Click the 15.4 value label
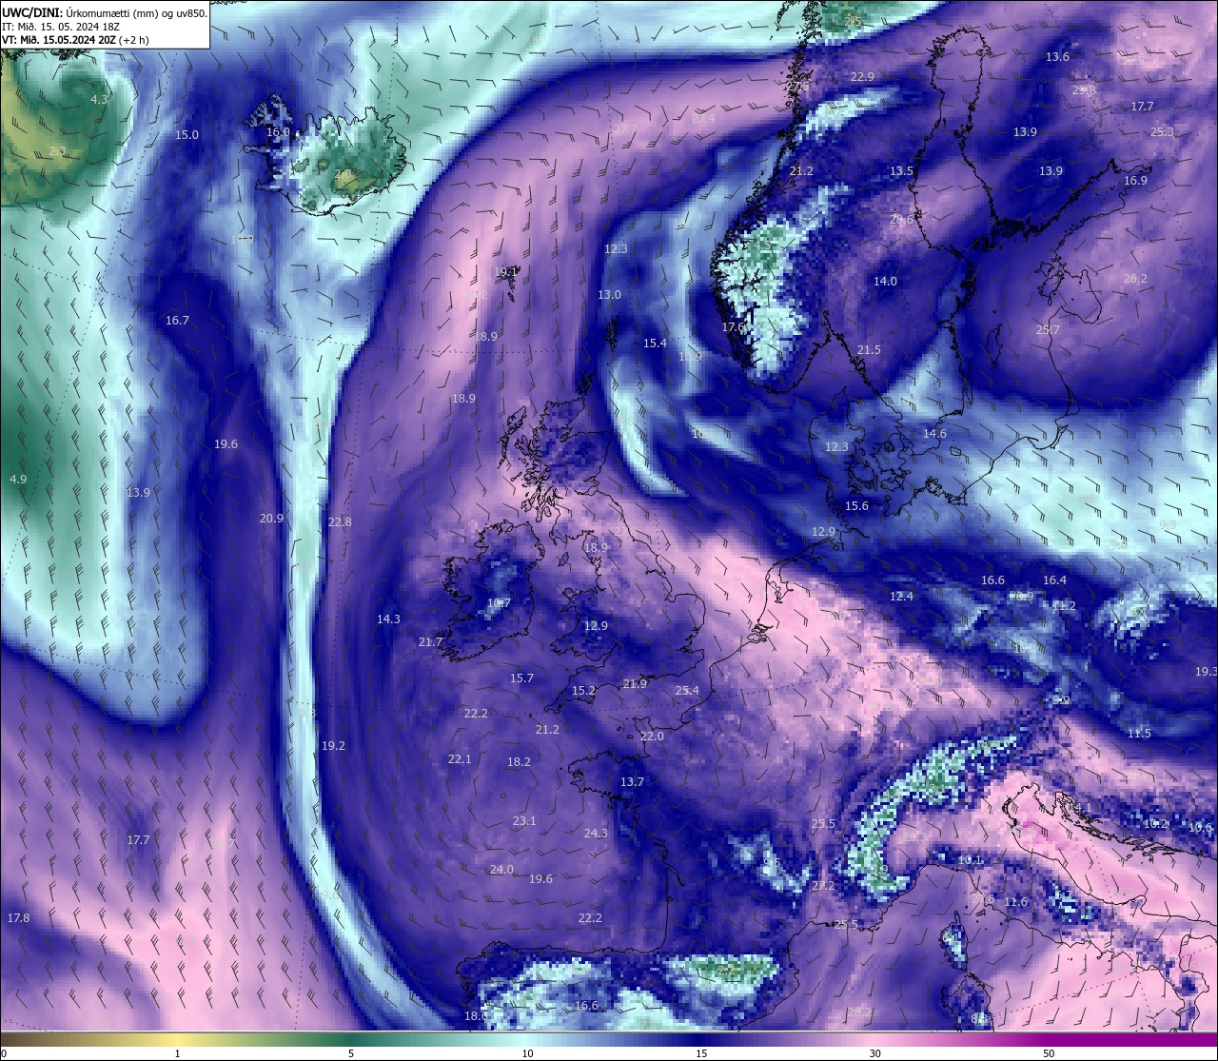The width and height of the screenshot is (1218, 1061). click(655, 343)
